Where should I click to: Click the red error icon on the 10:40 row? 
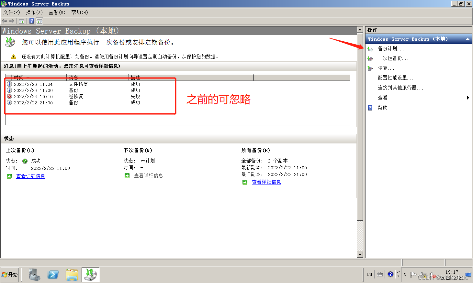coord(9,96)
